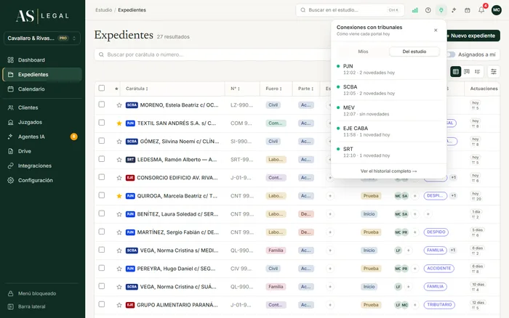Screen dimensions: 509x318
Task: Click the star column header icon
Action: (116, 89)
